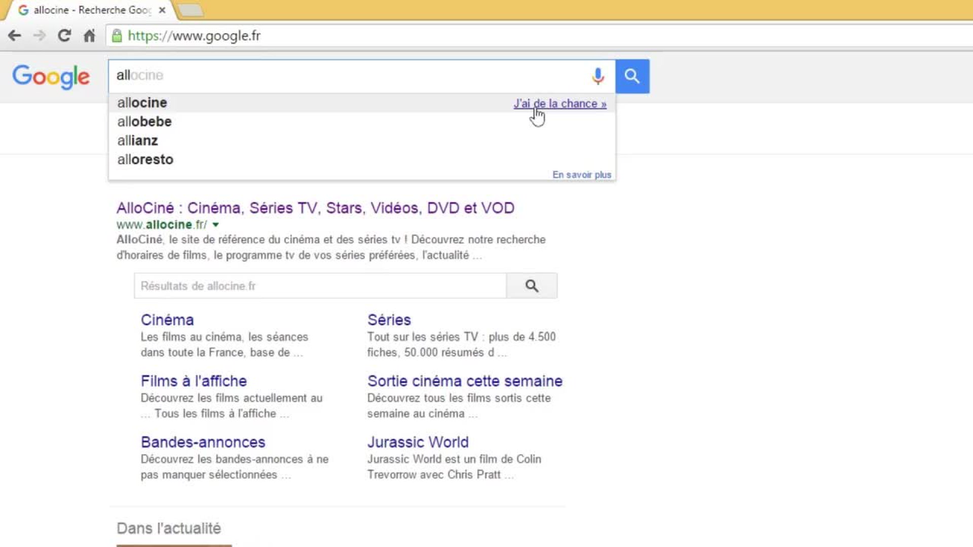Image resolution: width=973 pixels, height=547 pixels.
Task: Start voice search with microphone icon
Action: (x=598, y=76)
